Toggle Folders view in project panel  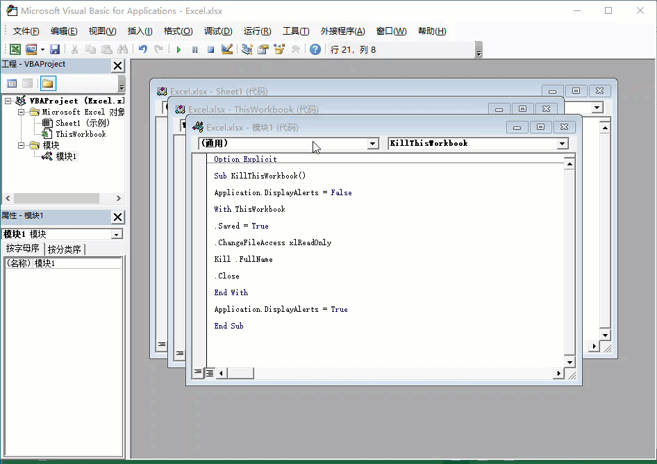click(x=48, y=83)
